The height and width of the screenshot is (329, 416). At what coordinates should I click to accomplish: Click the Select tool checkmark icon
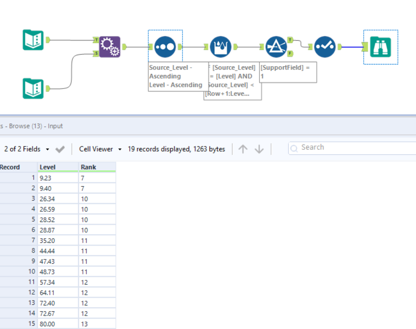click(x=325, y=46)
